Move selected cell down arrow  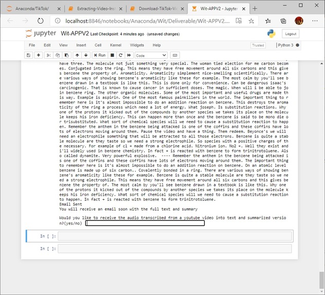[86, 55]
